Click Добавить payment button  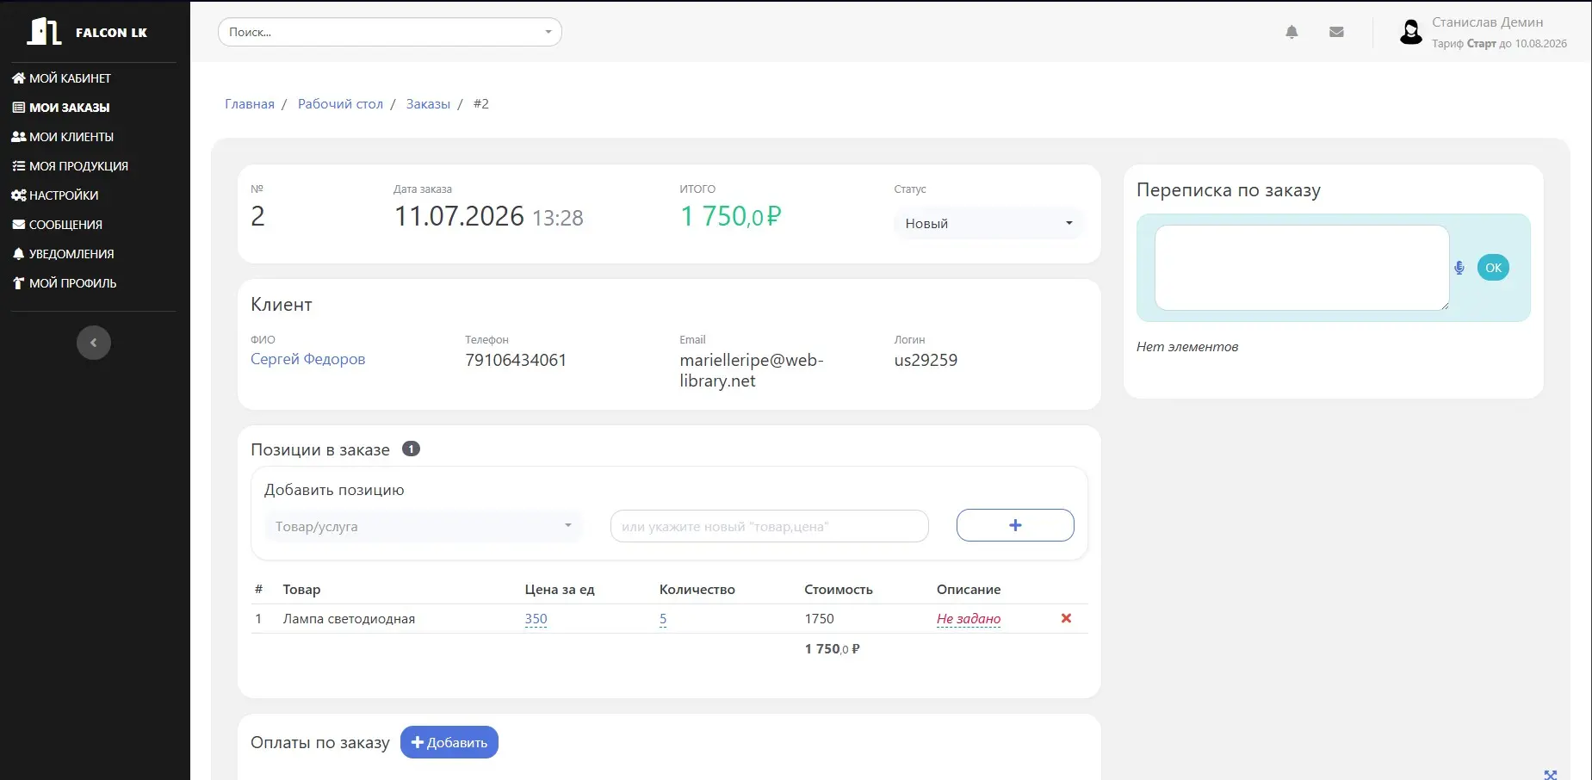click(449, 742)
